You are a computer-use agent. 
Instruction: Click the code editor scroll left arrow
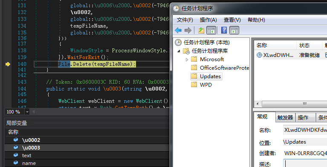coord(33,112)
